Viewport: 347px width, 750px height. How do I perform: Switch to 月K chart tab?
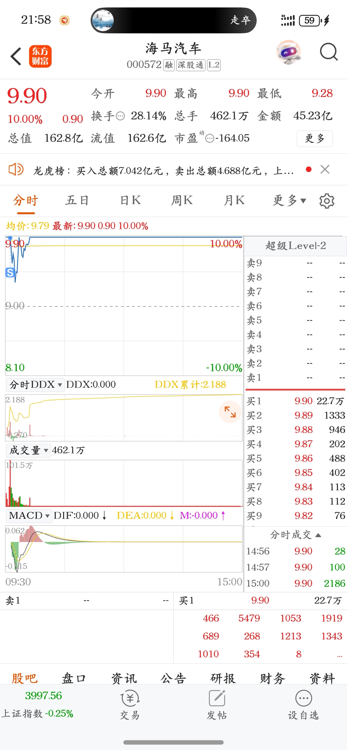click(234, 201)
